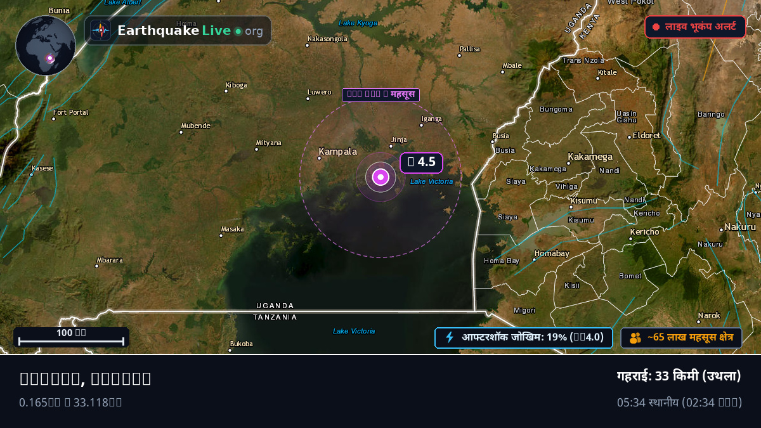Click the Migori town label

point(524,310)
